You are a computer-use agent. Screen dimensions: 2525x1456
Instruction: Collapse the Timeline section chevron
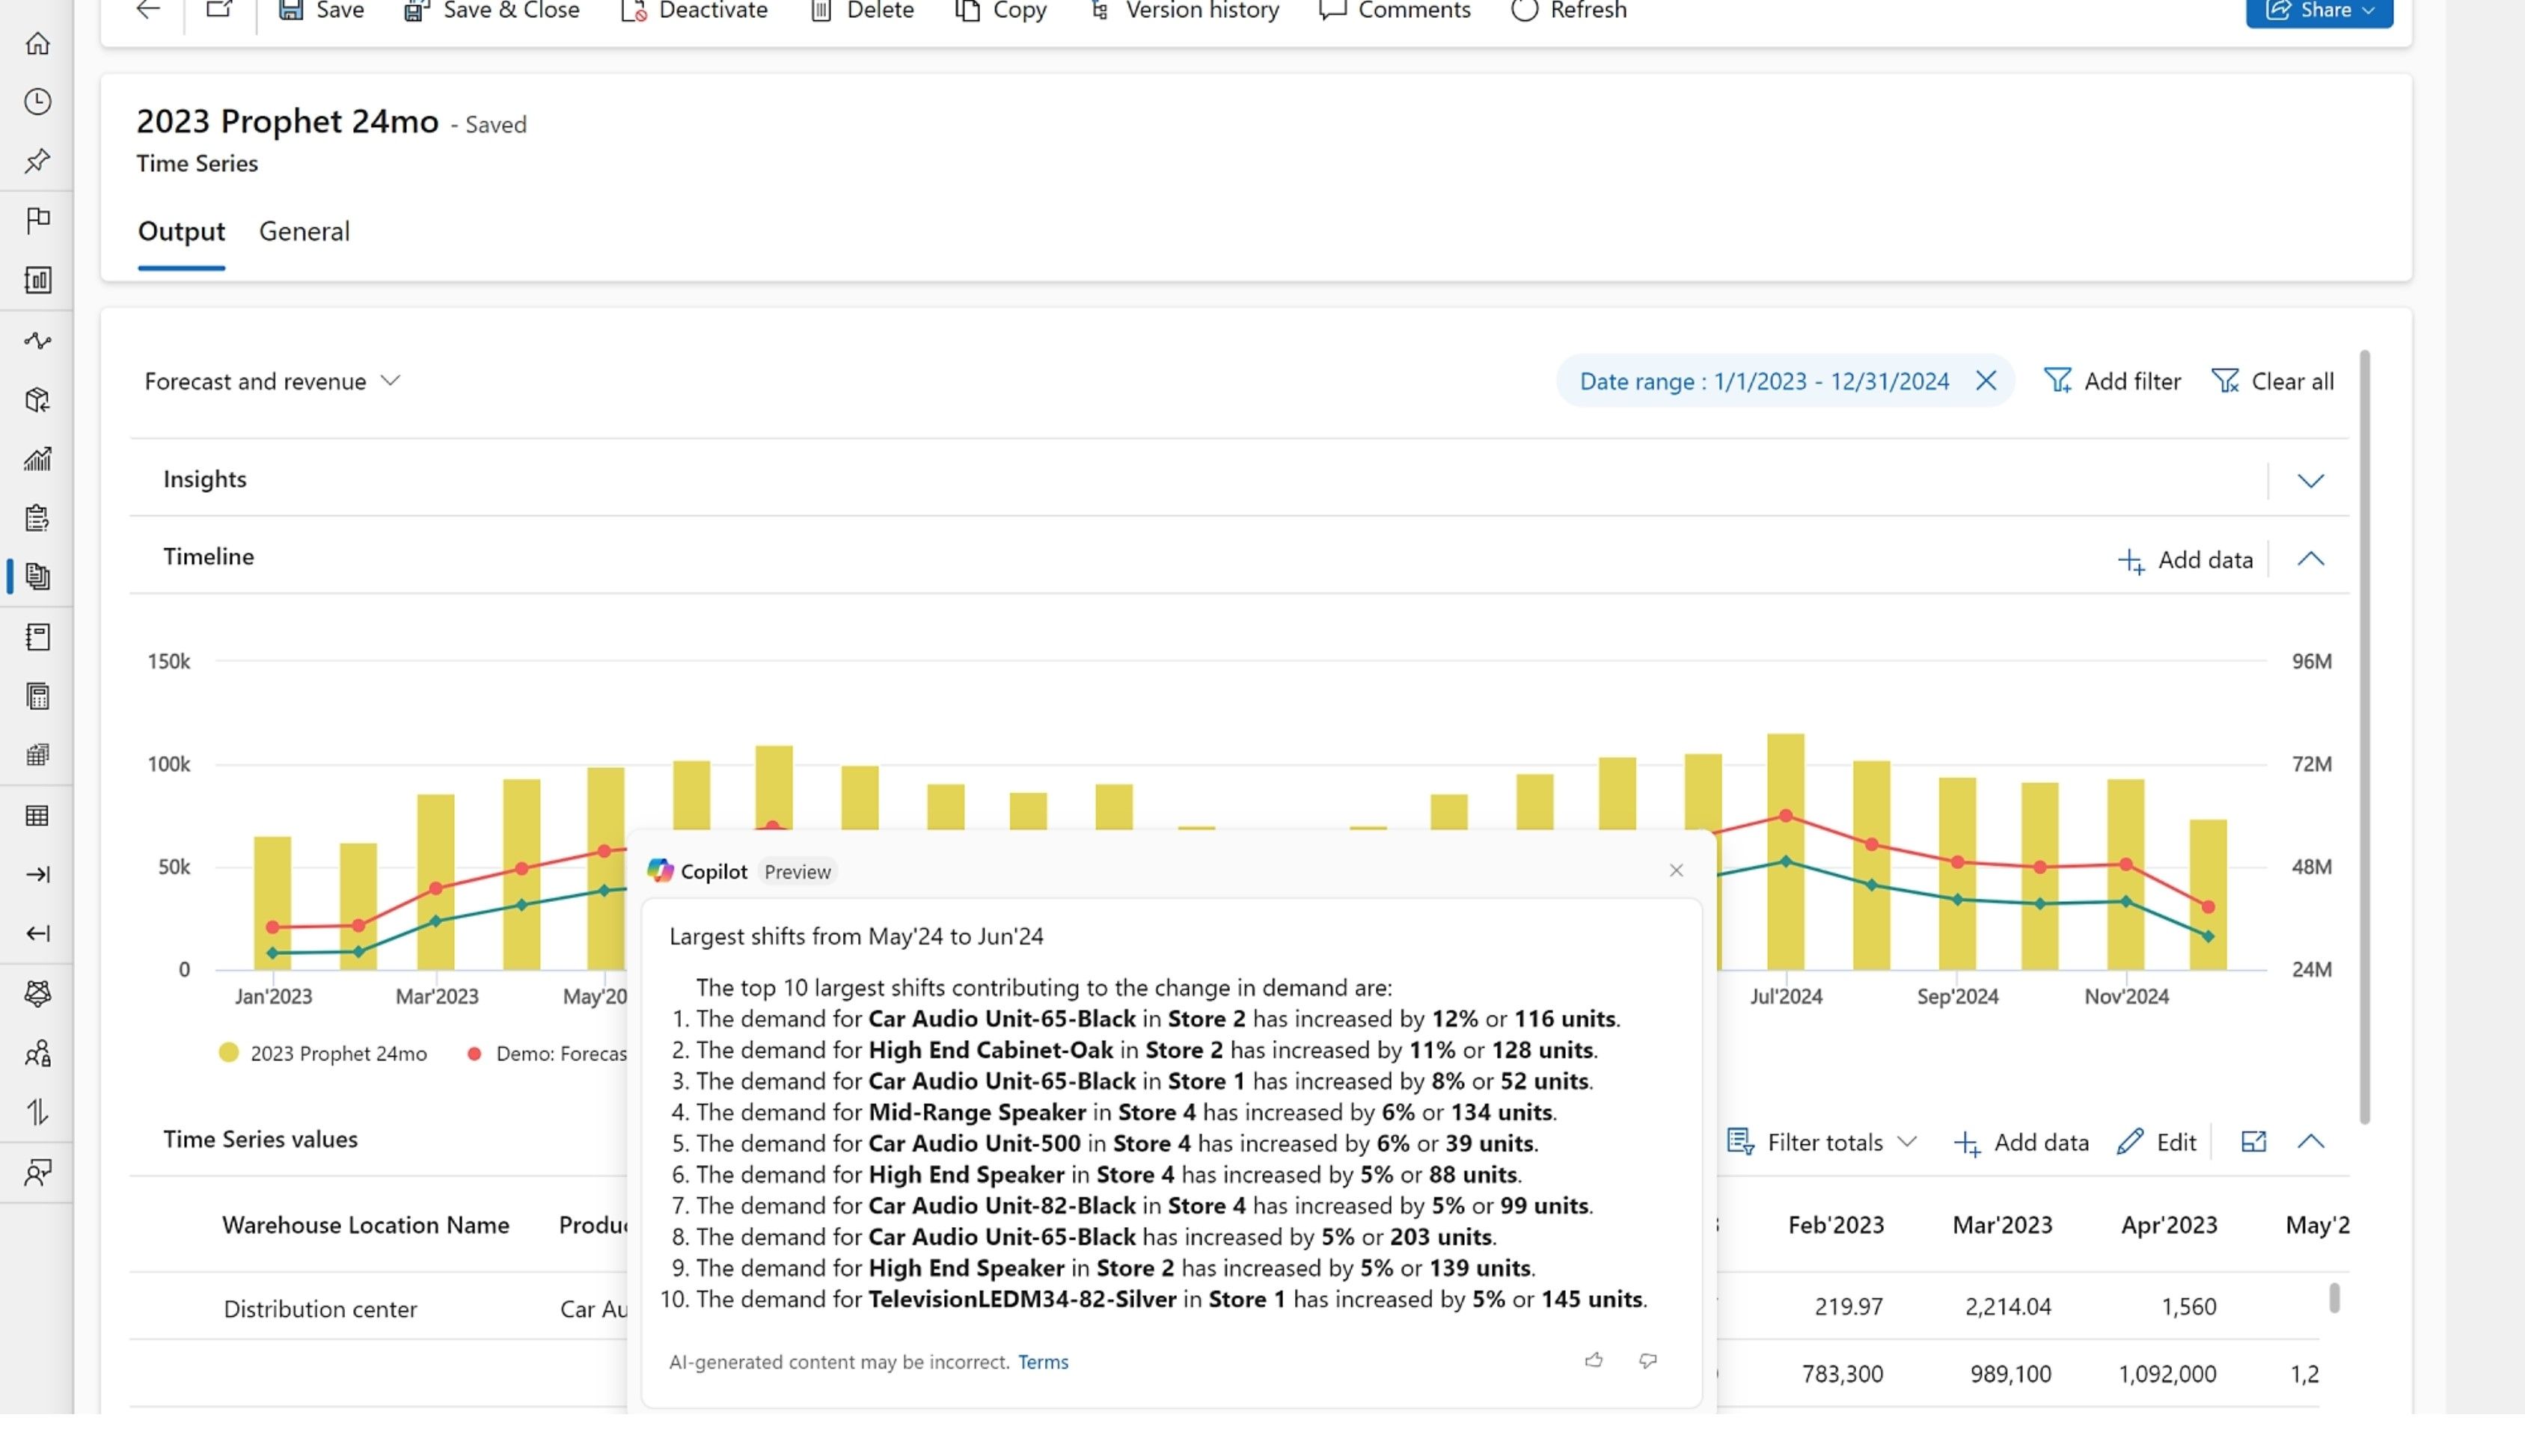pyautogui.click(x=2310, y=559)
